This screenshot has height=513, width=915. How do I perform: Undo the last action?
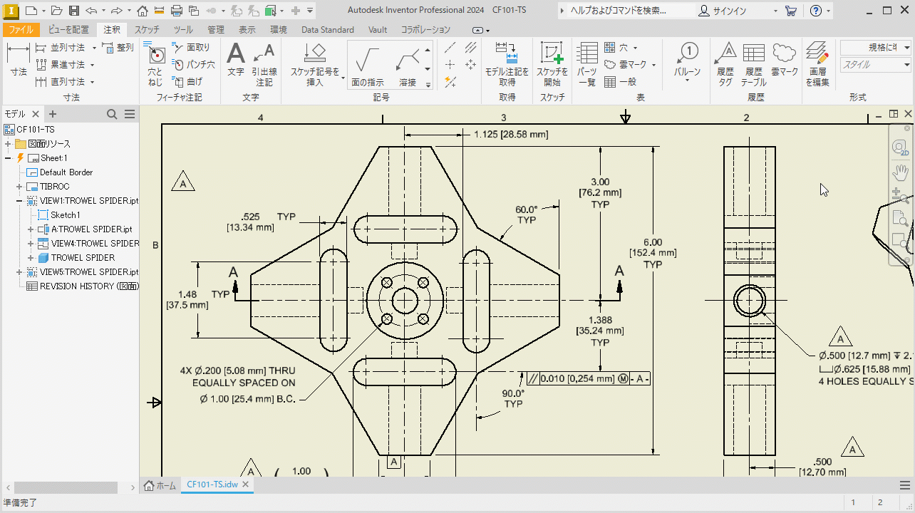point(91,11)
